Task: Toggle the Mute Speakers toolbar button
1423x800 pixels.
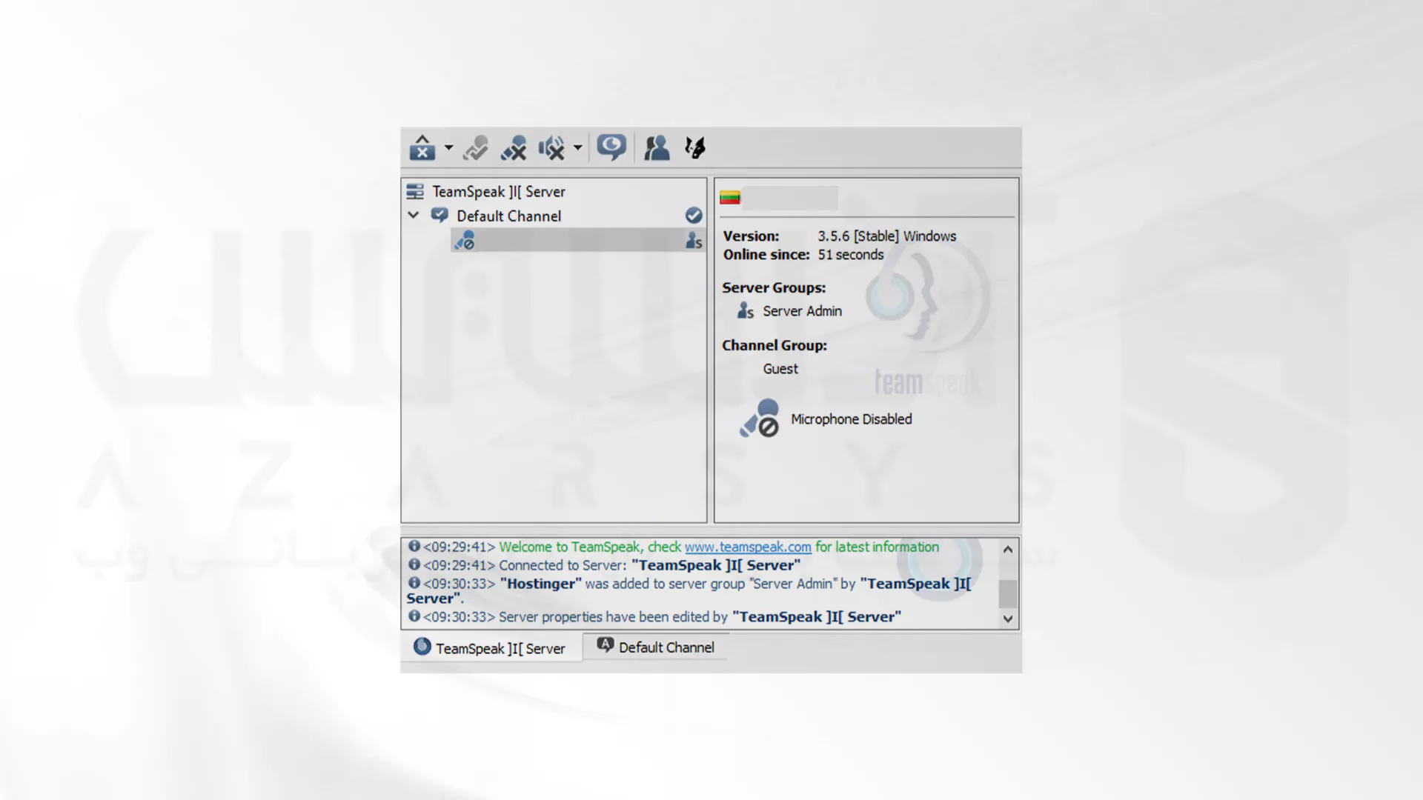Action: coord(551,147)
